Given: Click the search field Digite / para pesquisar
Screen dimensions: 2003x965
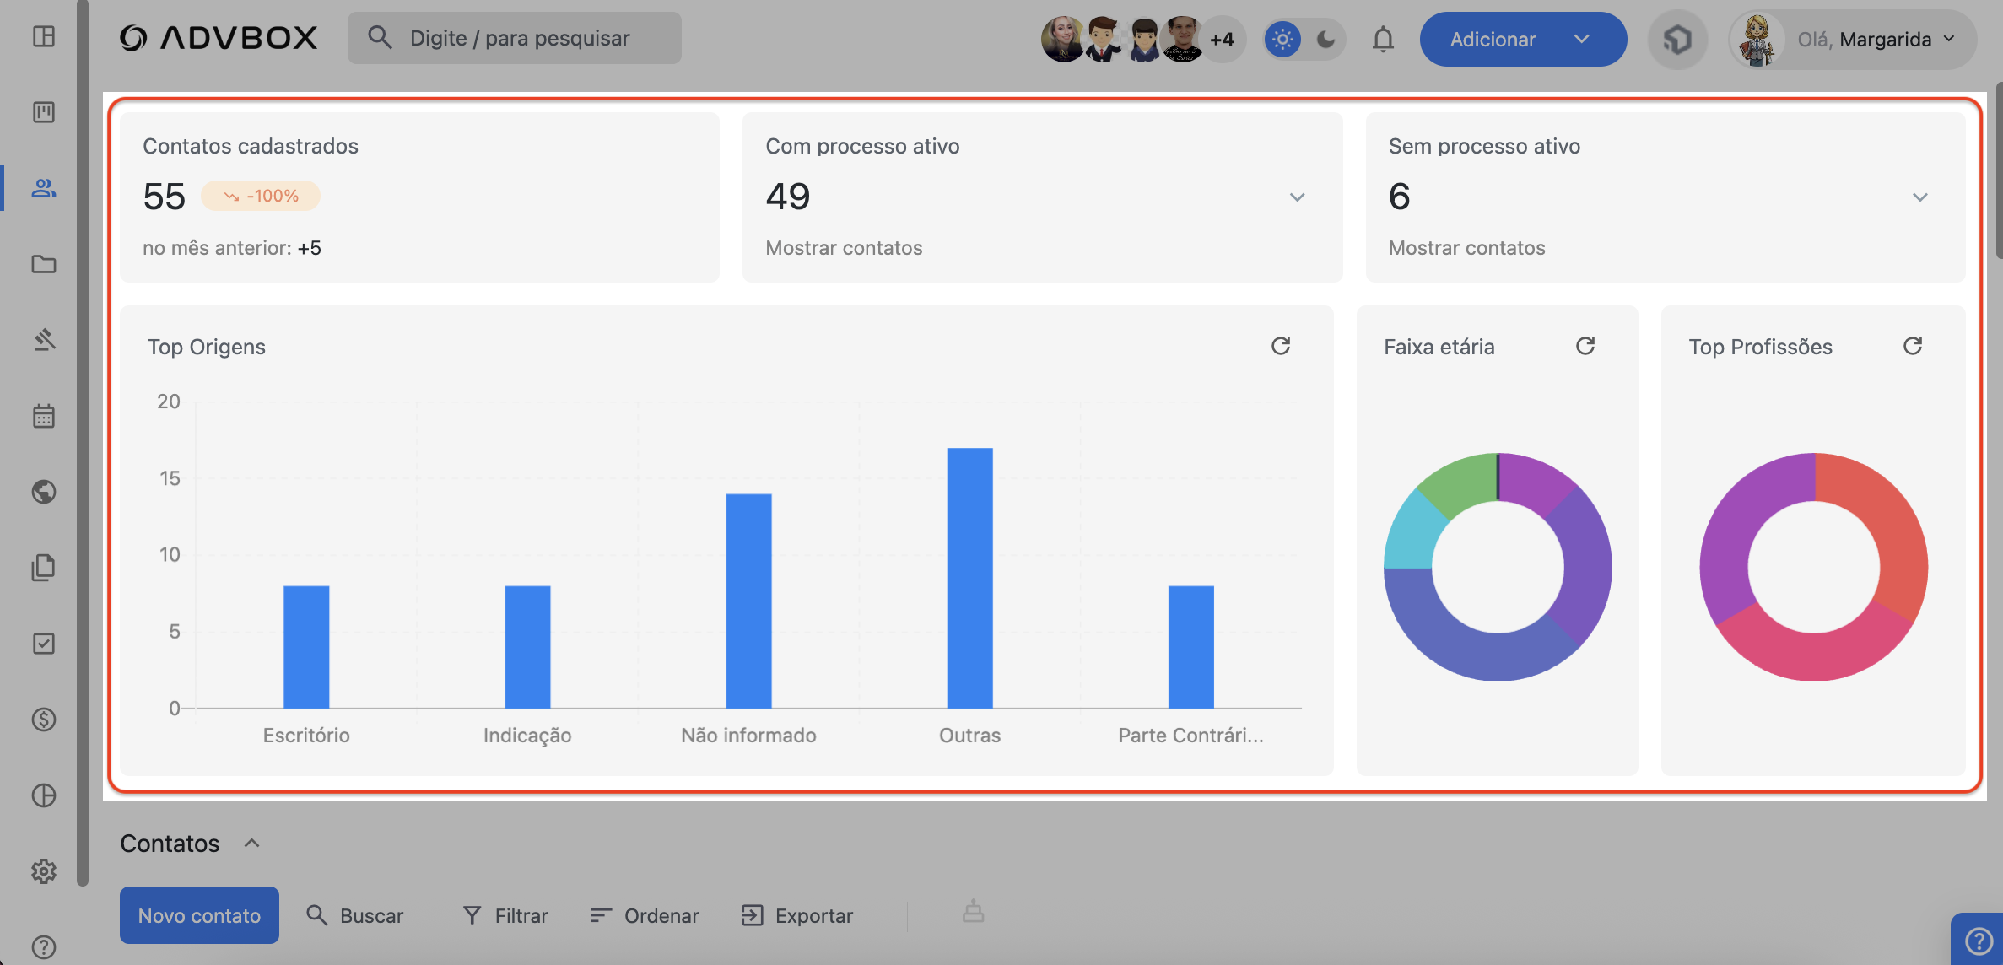Looking at the screenshot, I should pos(515,38).
